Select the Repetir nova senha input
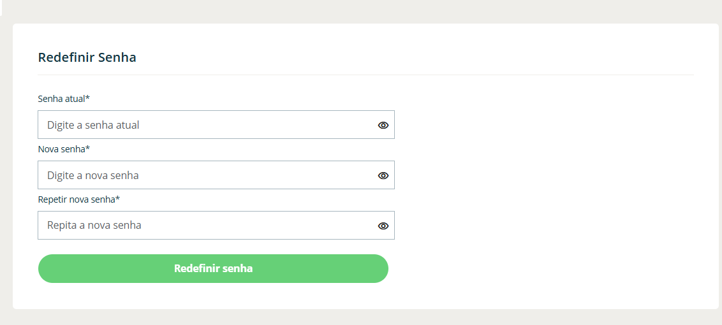 click(204, 226)
